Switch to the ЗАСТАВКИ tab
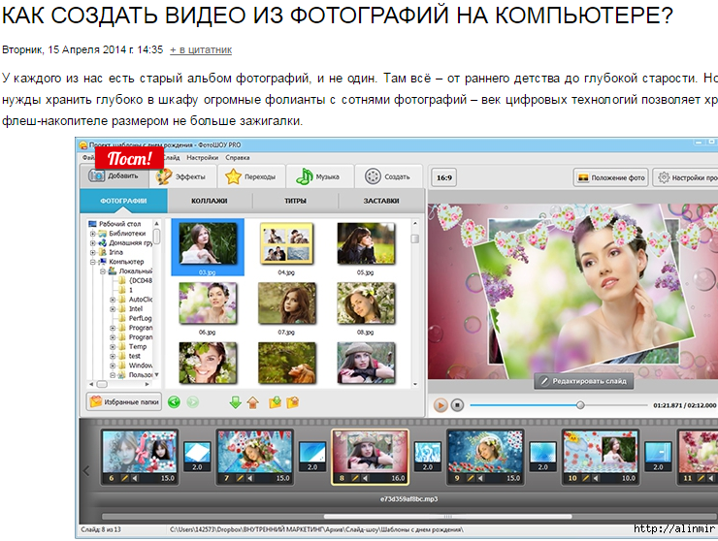The image size is (718, 541). pyautogui.click(x=381, y=201)
